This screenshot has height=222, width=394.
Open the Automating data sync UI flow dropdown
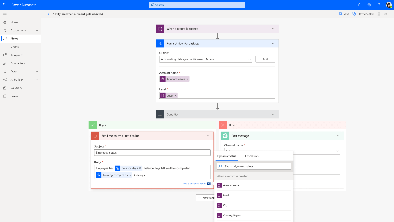[x=206, y=59]
